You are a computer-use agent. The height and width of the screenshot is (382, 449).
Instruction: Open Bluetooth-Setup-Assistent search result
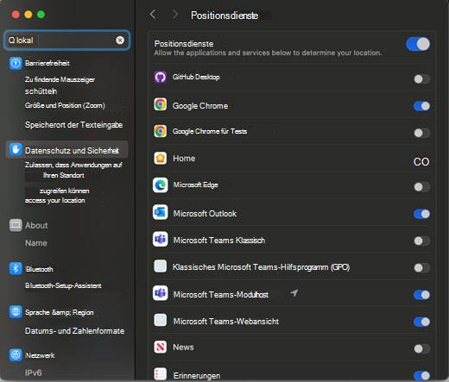coord(63,285)
